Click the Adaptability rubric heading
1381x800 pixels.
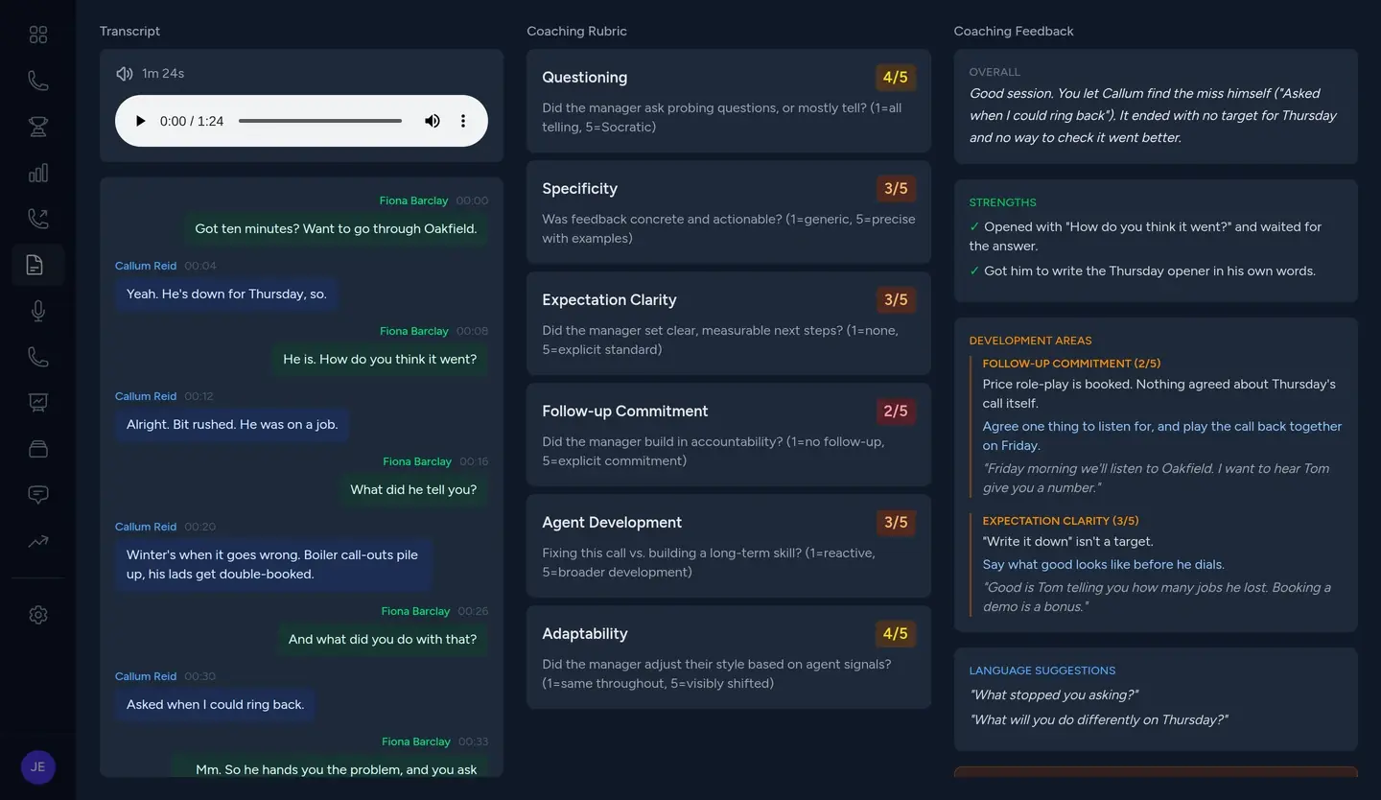coord(584,634)
